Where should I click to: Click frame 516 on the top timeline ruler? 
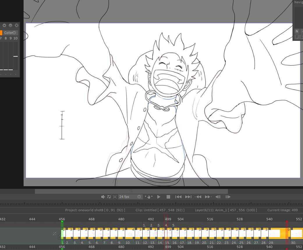(x=210, y=219)
